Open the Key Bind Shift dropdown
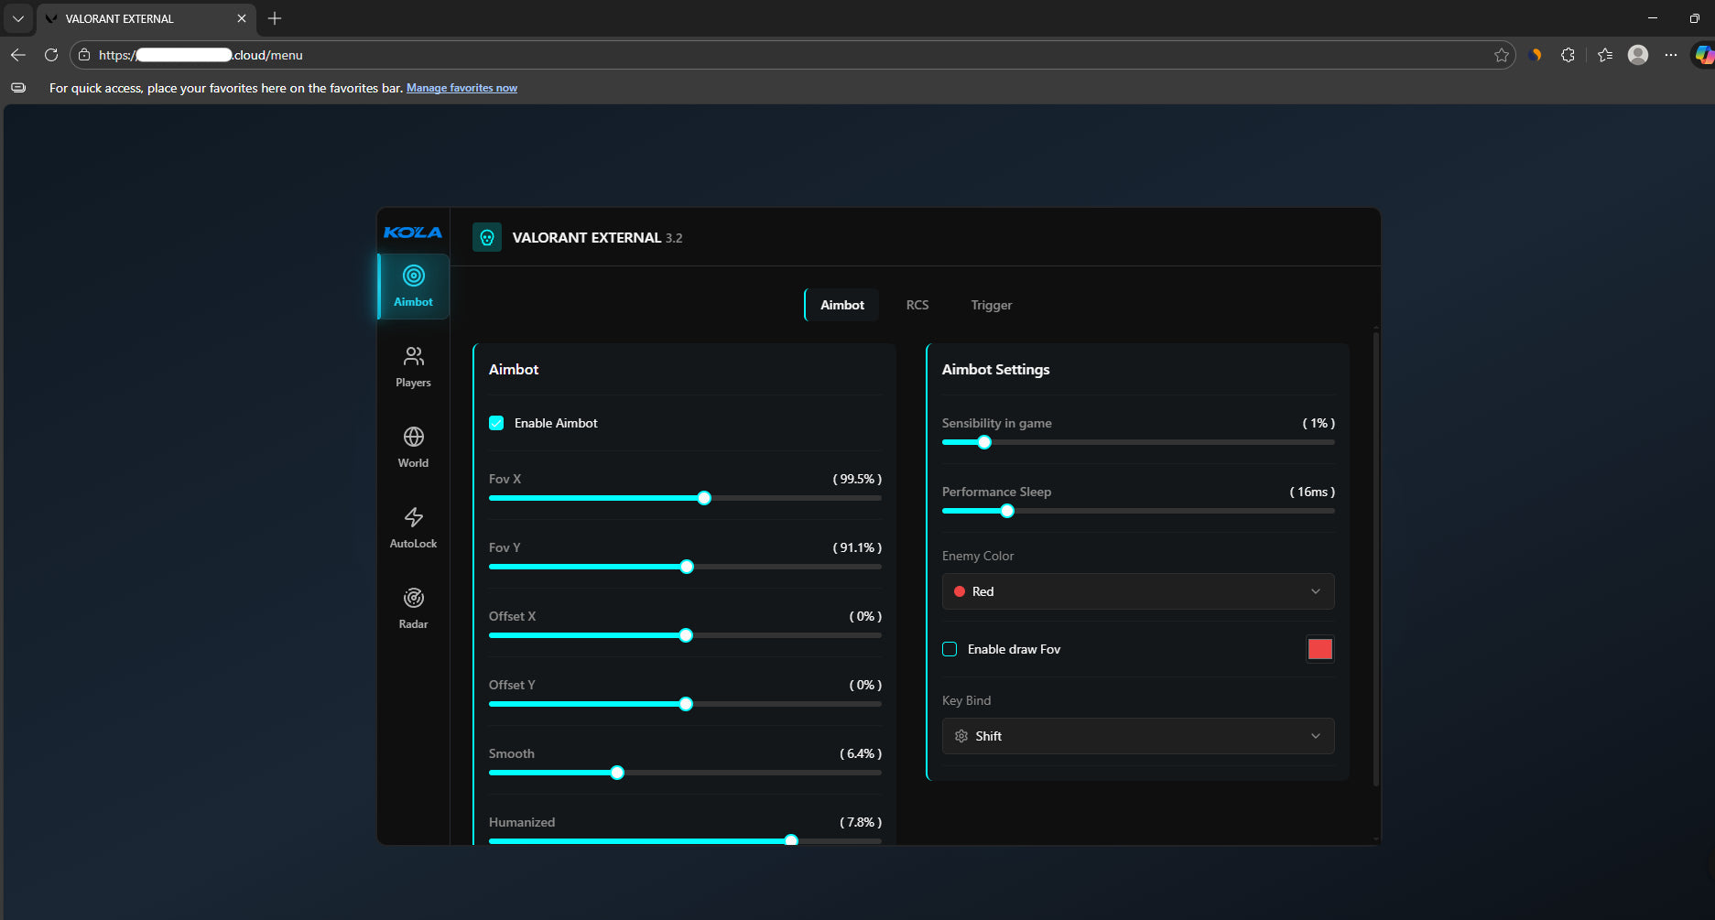The width and height of the screenshot is (1715, 920). [x=1137, y=736]
